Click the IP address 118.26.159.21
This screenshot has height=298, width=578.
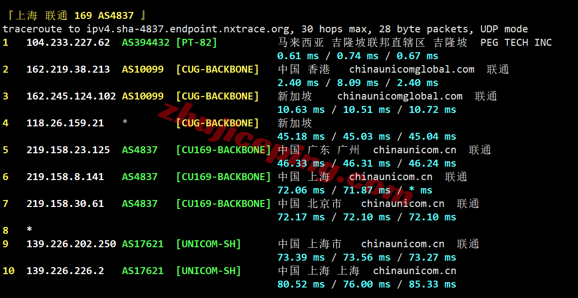pyautogui.click(x=65, y=123)
